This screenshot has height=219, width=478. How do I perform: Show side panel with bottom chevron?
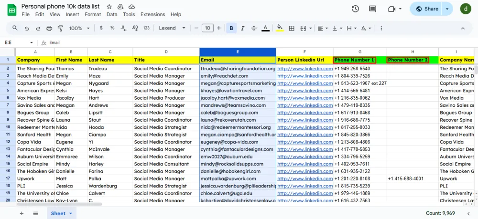click(468, 214)
